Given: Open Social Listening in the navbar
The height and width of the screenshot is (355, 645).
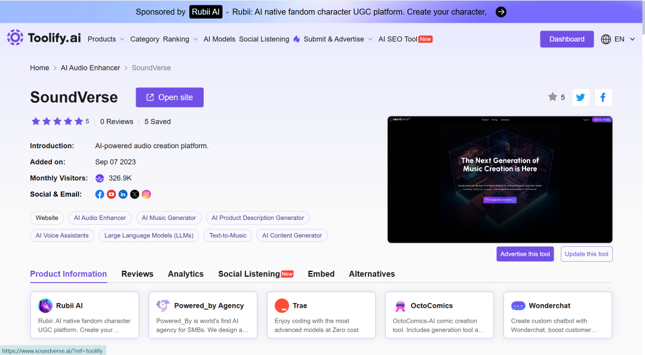Looking at the screenshot, I should (264, 39).
